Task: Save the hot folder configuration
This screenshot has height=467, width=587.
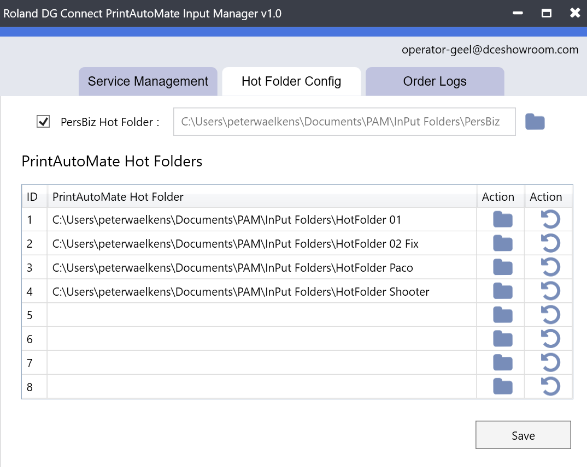Action: (x=523, y=435)
